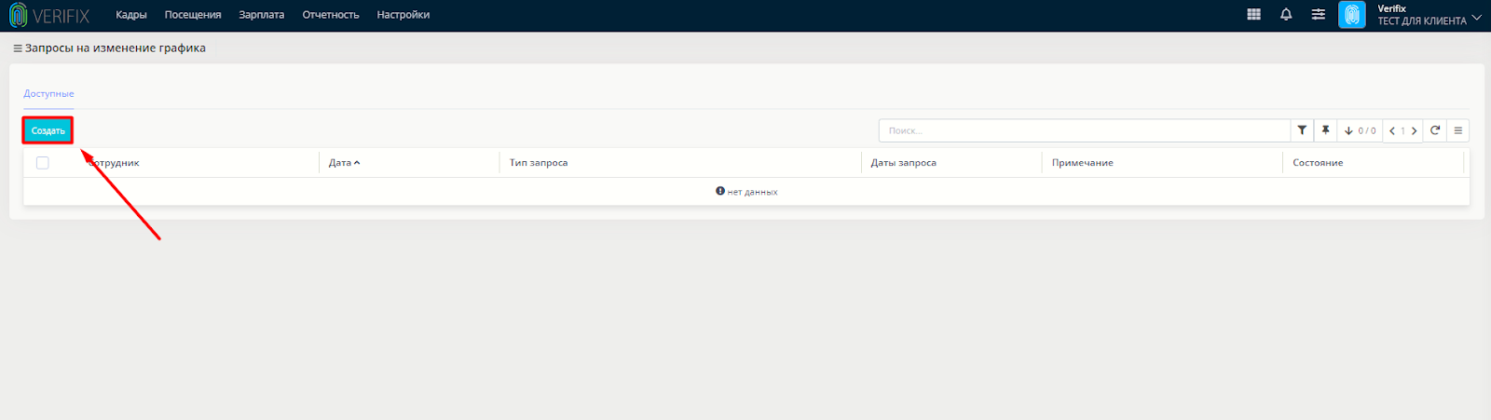1491x420 pixels.
Task: Click the Даты запроса column header
Action: [903, 162]
